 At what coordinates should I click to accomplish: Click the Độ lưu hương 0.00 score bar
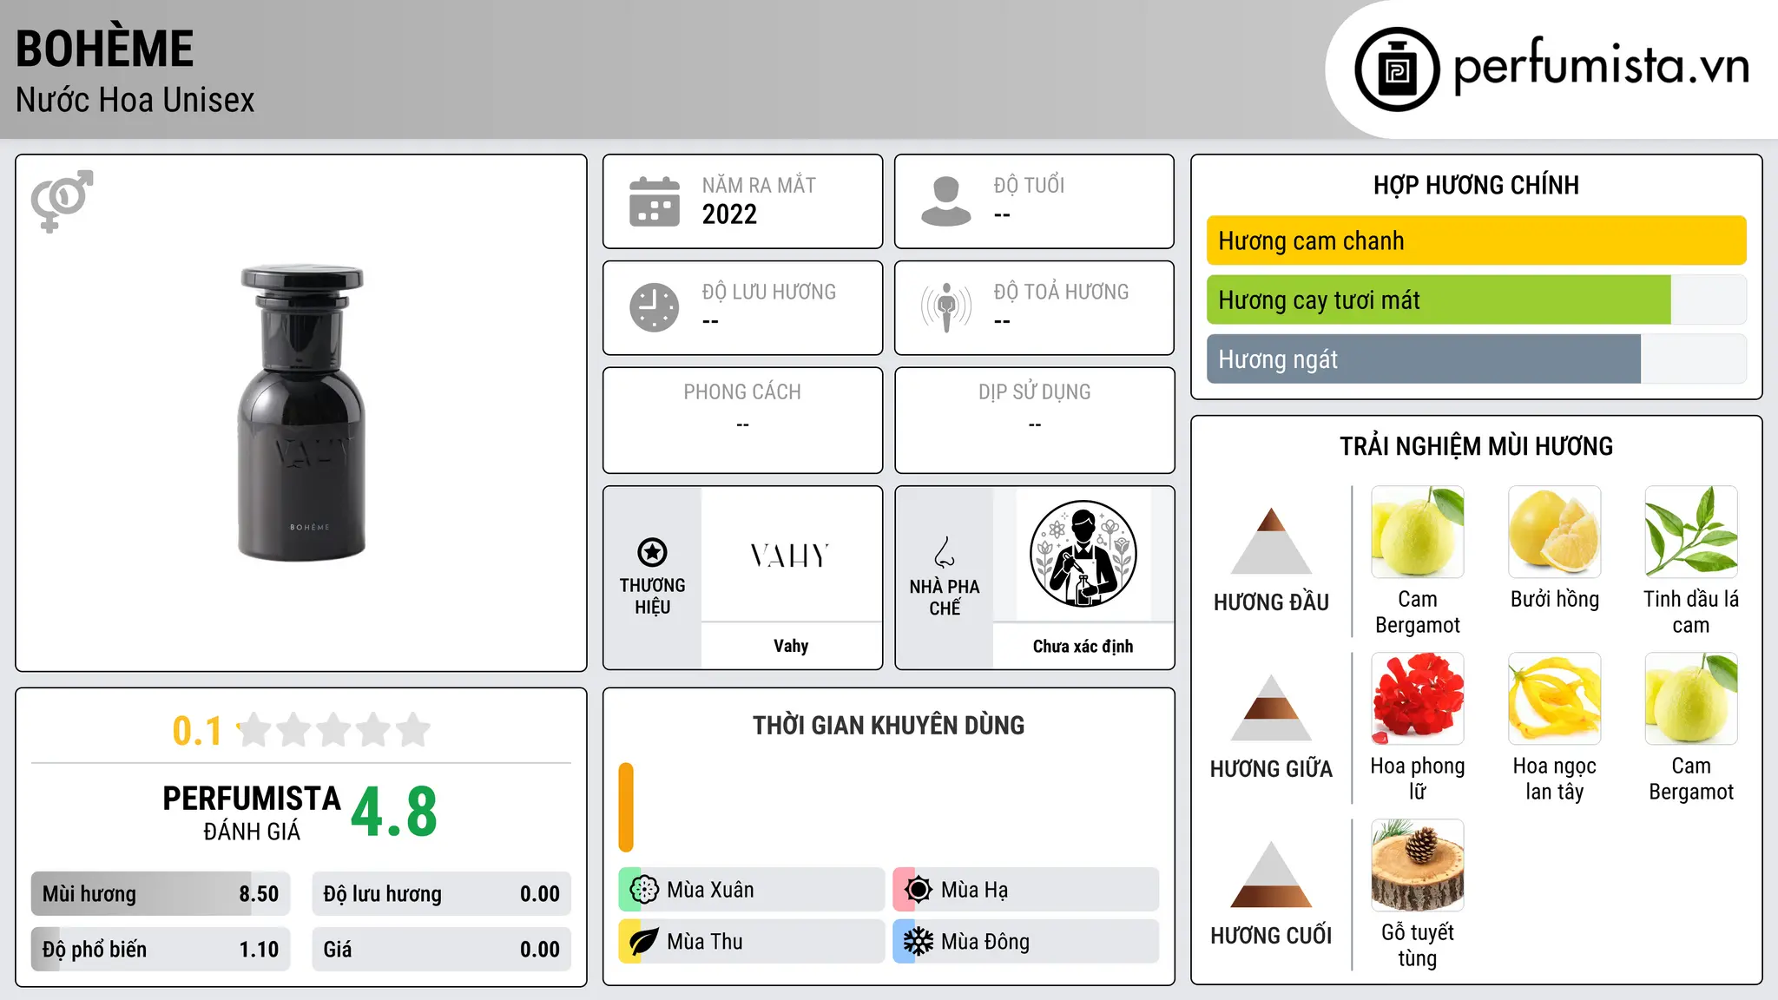click(441, 894)
